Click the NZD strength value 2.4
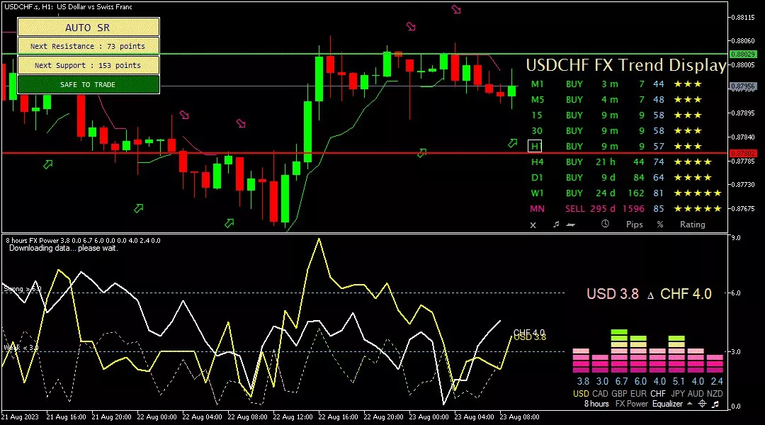765x425 pixels. [717, 381]
